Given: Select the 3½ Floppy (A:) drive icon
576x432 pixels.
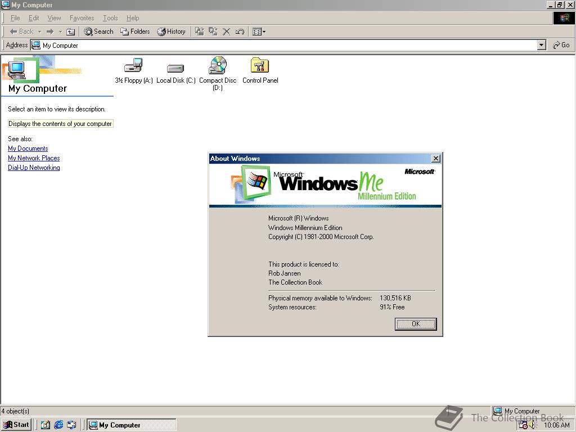Looking at the screenshot, I should click(x=134, y=70).
